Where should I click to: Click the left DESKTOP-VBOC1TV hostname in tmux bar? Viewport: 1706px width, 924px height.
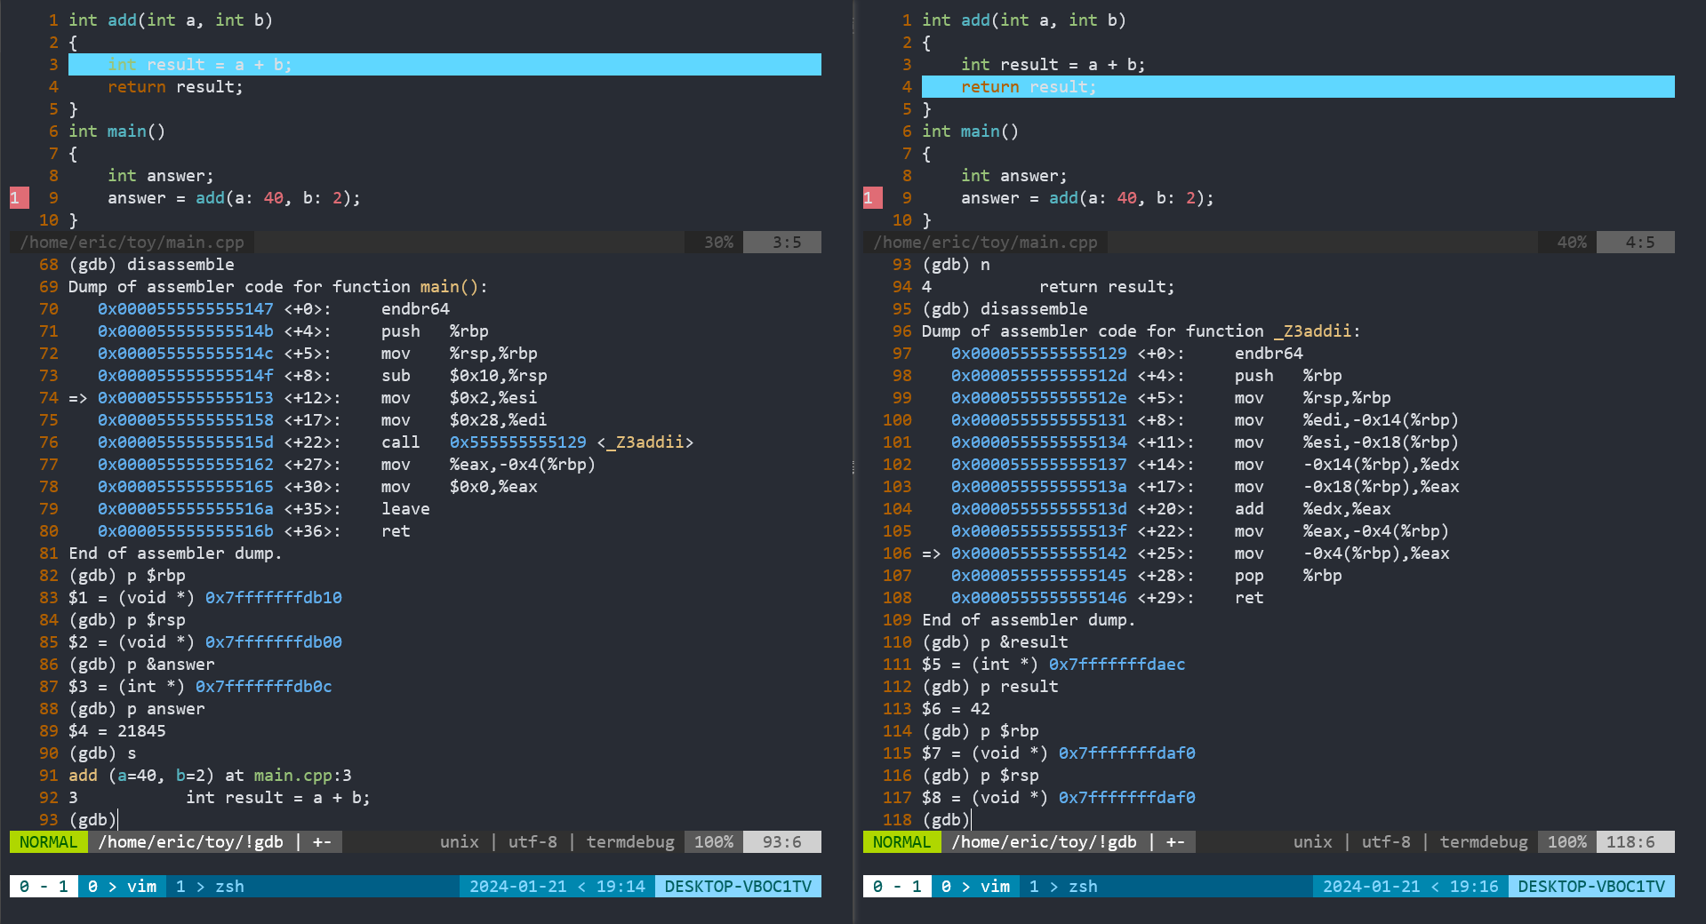click(738, 887)
